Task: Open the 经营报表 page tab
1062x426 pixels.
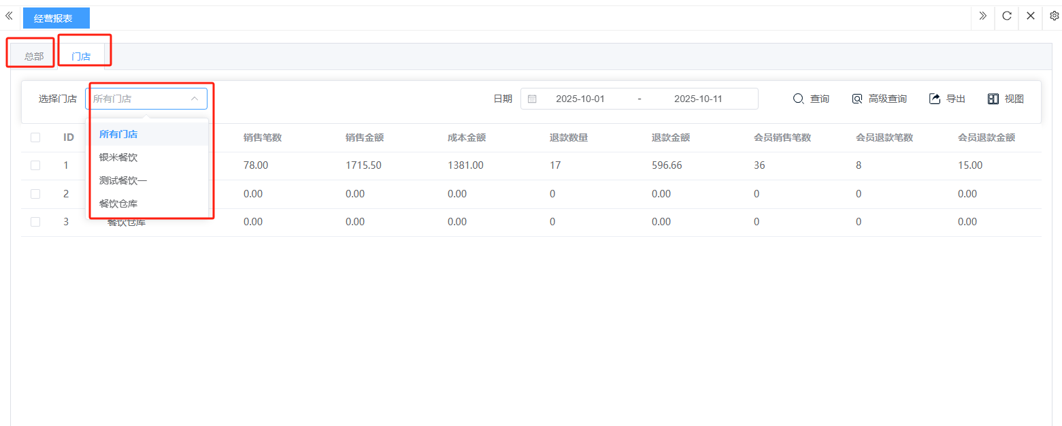Action: click(x=53, y=18)
